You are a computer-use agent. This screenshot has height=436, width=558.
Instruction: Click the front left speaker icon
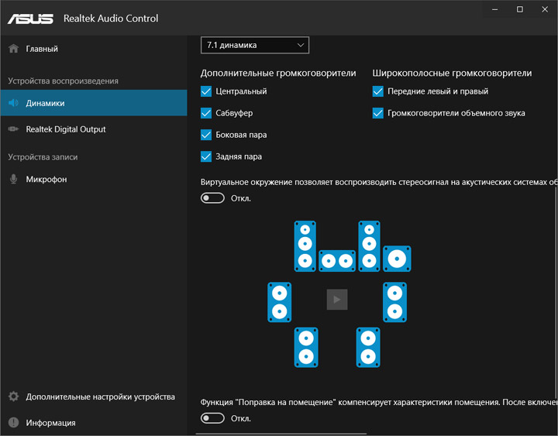[x=305, y=245]
